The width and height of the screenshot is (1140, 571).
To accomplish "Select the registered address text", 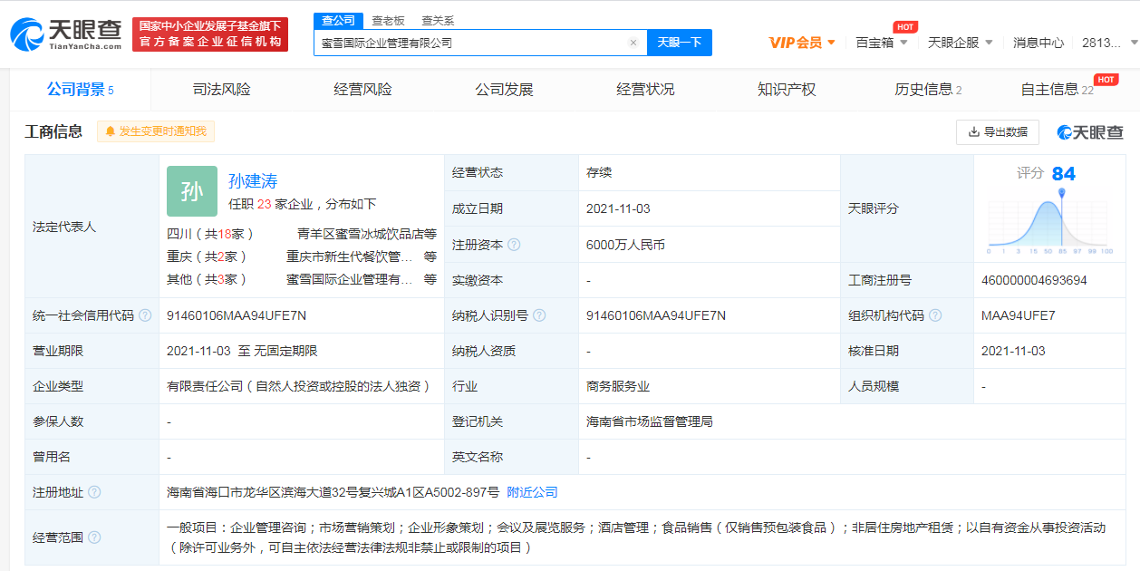I will [x=333, y=492].
